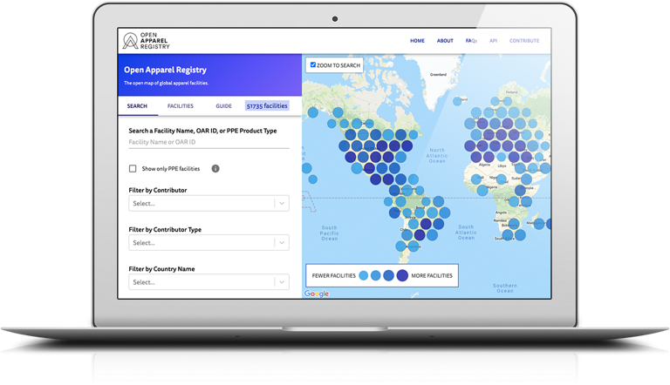670x385 pixels.
Task: Click the PPE facilities info icon
Action: 215,169
